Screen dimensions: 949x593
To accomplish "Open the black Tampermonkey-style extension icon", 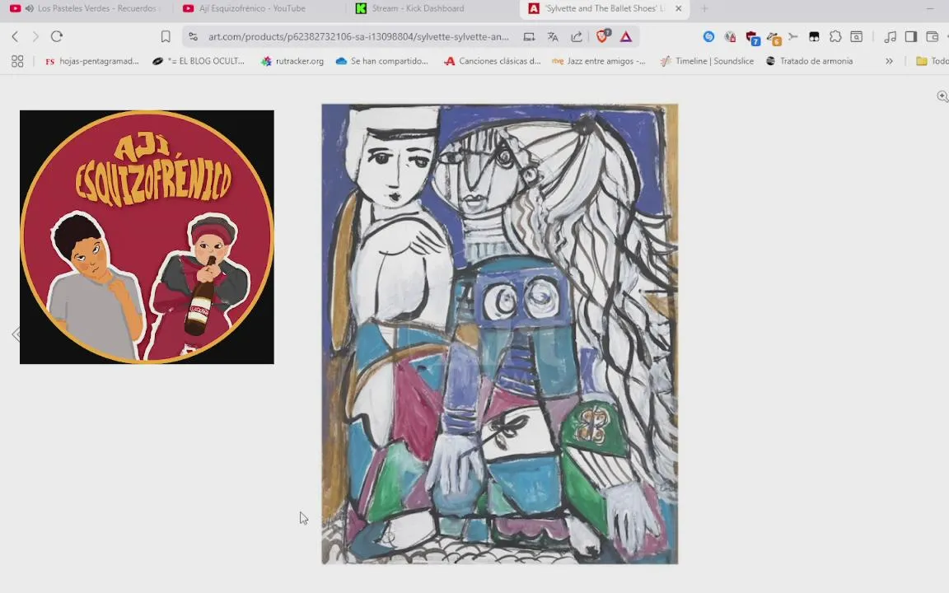I will tap(814, 37).
